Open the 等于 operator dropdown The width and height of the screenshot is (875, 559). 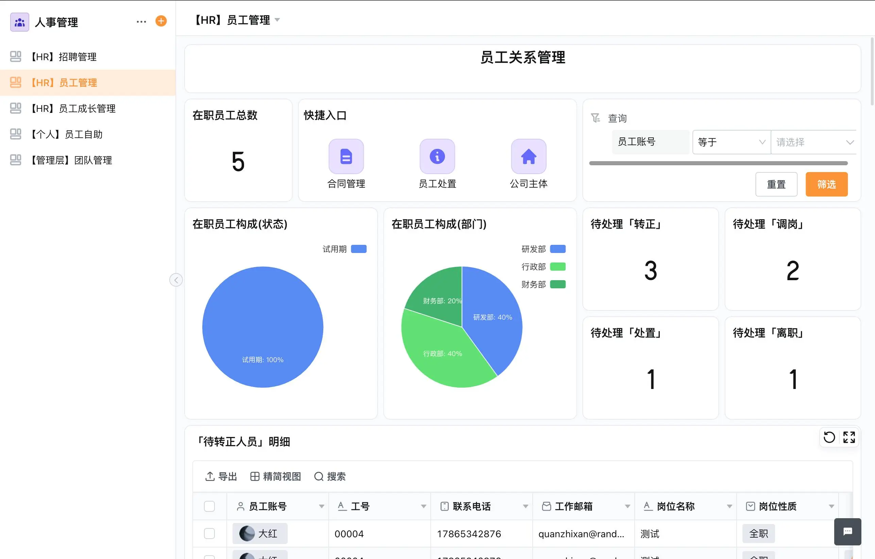point(732,142)
